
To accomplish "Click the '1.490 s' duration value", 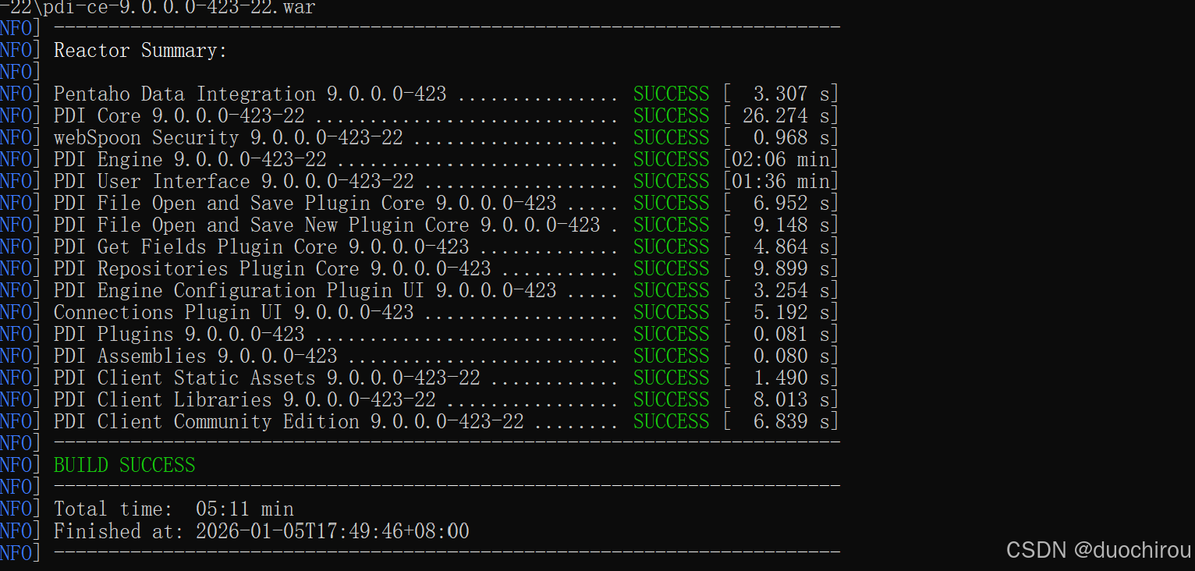I will 792,378.
